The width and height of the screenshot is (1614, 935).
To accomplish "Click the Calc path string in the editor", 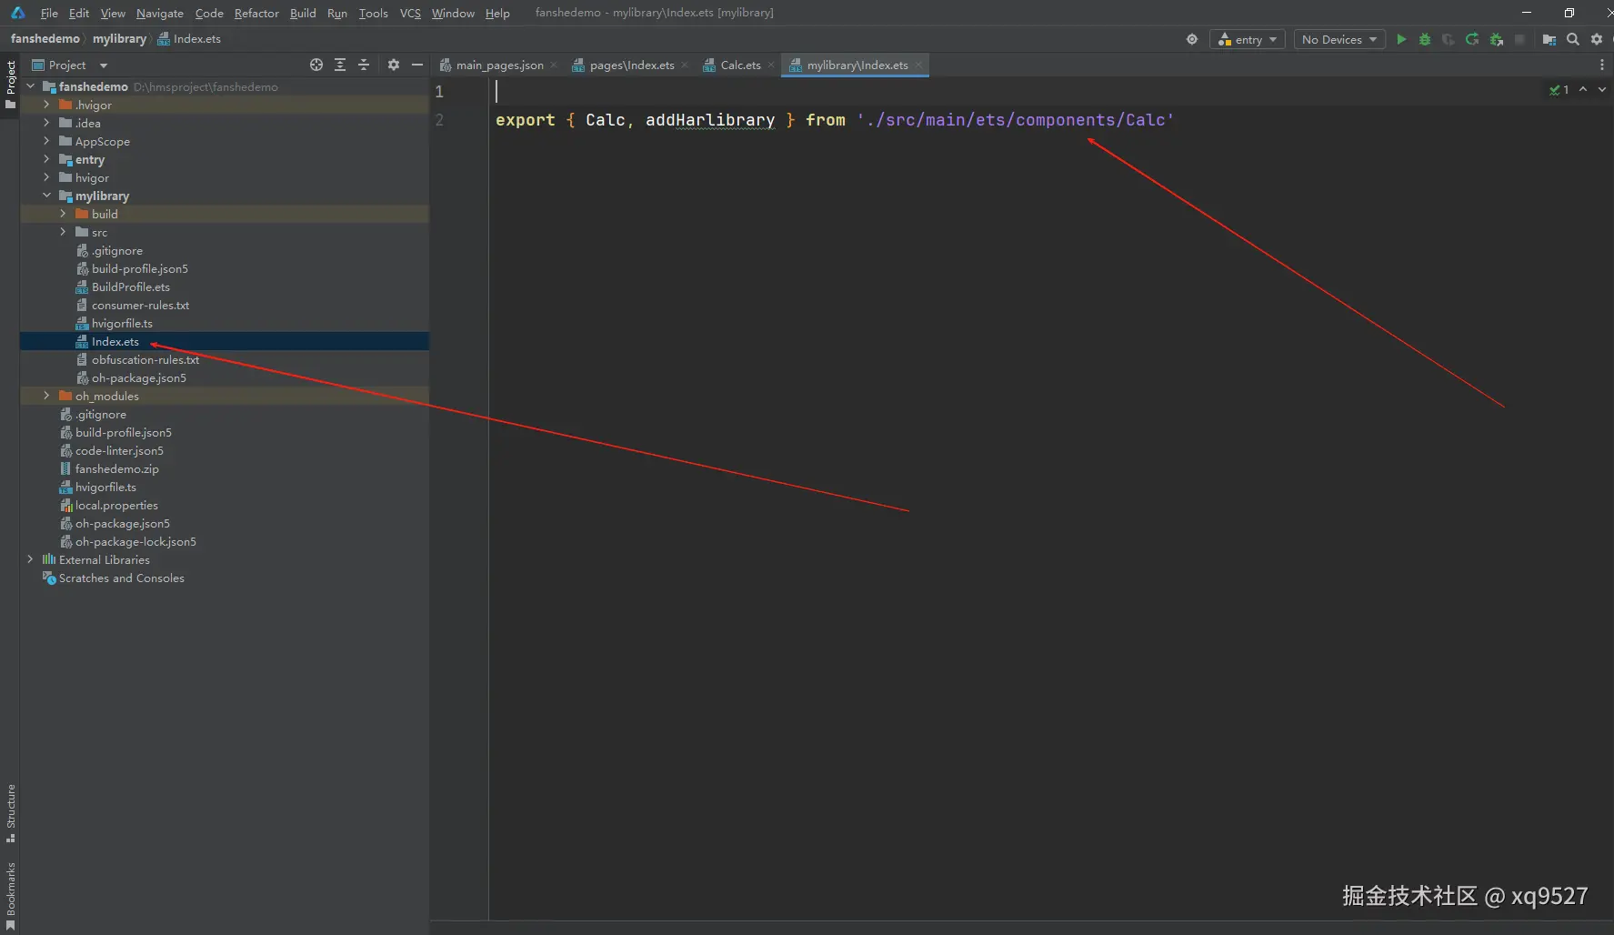I will click(x=1016, y=120).
